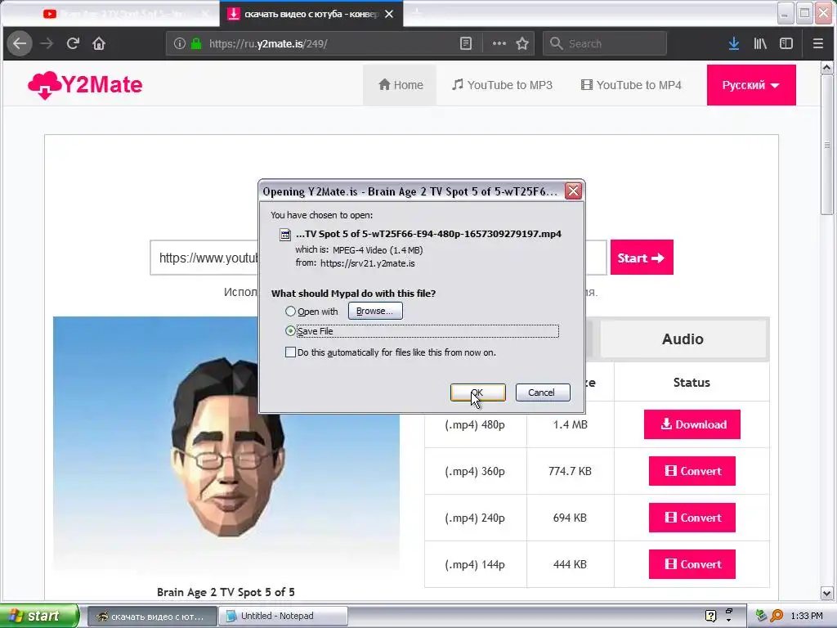Open YouTube to MP4 page

click(x=631, y=85)
